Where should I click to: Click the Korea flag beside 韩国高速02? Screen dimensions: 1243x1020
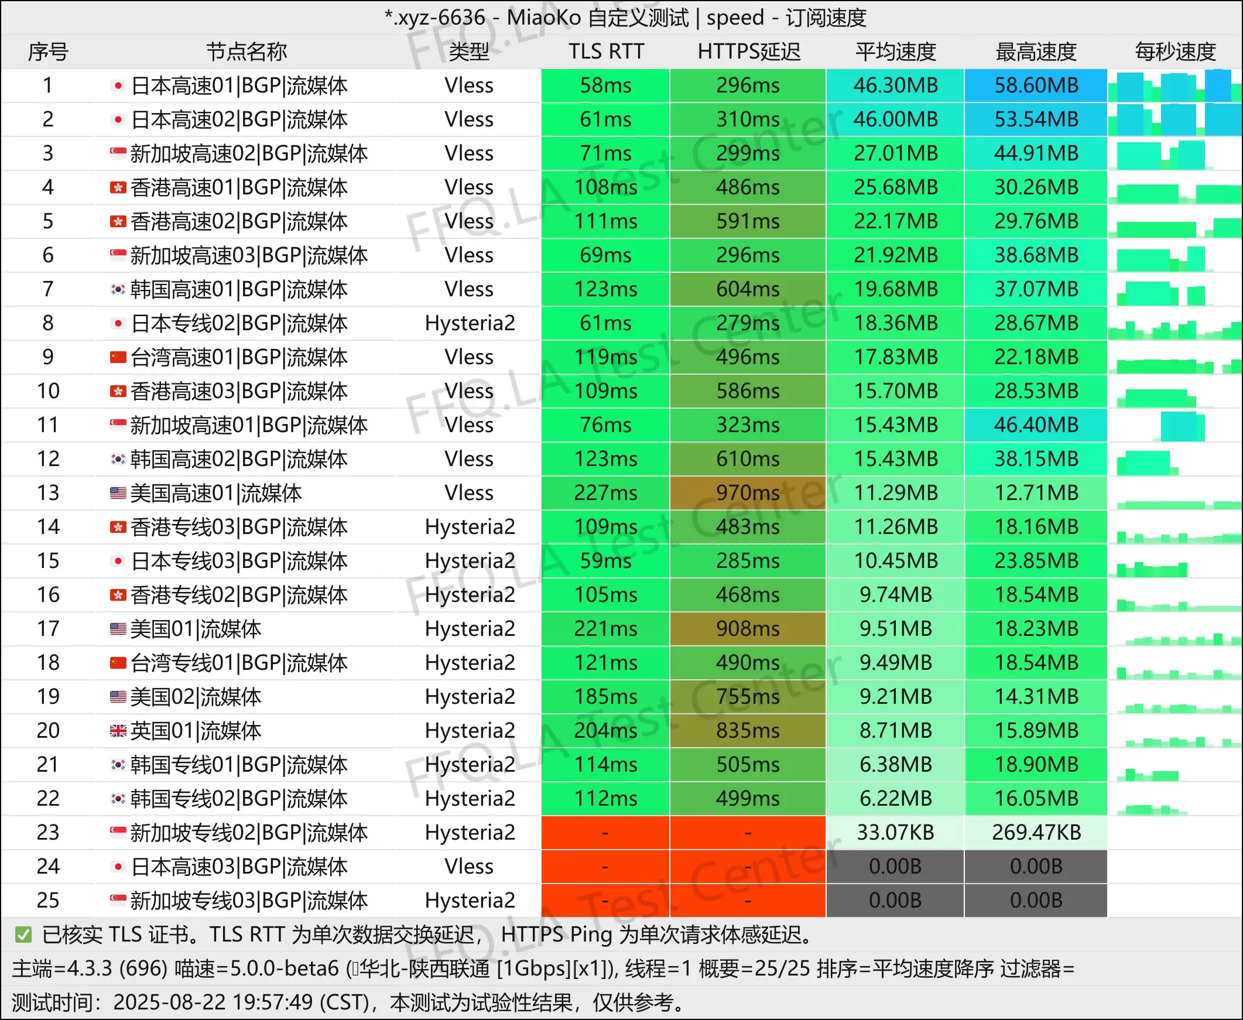(x=118, y=460)
